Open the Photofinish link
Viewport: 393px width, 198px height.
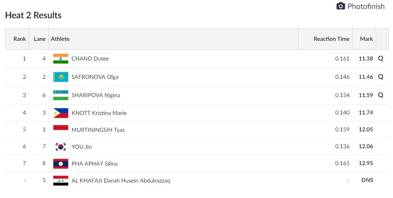coord(366,6)
